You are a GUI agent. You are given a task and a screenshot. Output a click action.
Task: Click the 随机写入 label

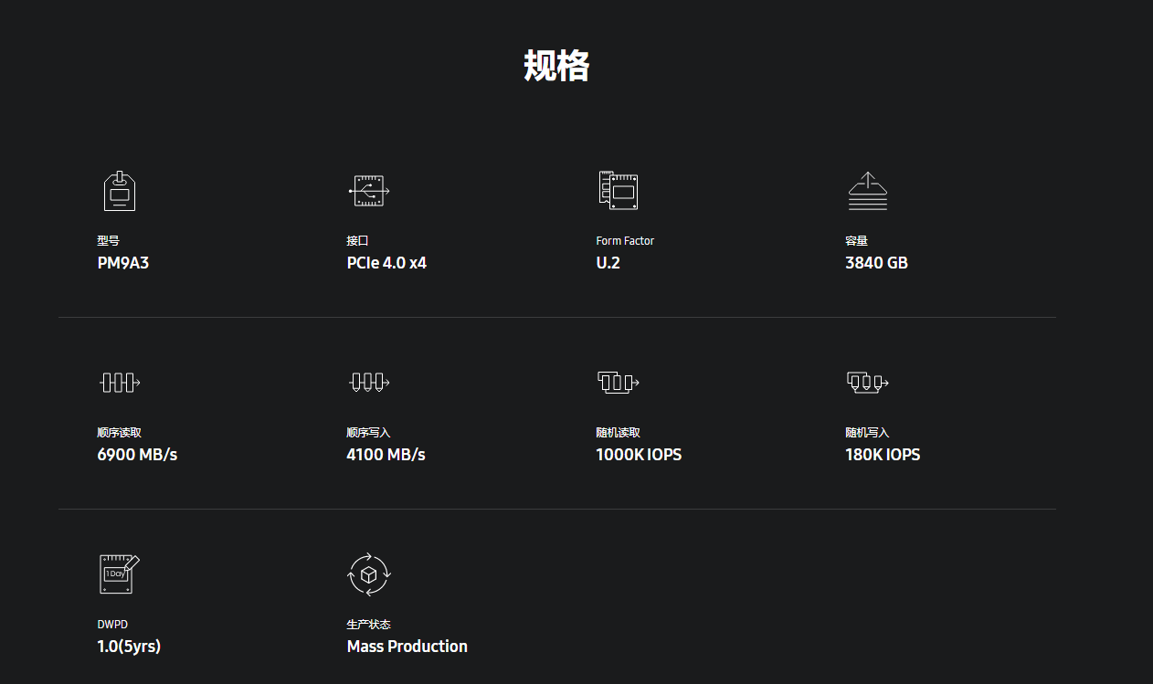point(867,433)
